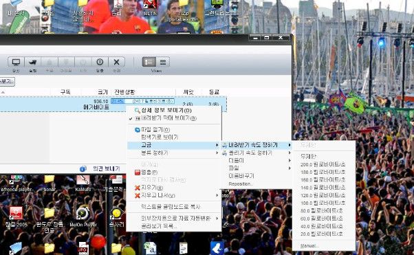The width and height of the screenshot is (414, 255).
Task: Click the blue info icon beside 의견 보내기
Action: [x=83, y=168]
